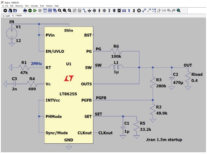Image resolution: width=207 pixels, height=154 pixels.
Task: Click the delete (circled X) tool
Action: (139, 11)
